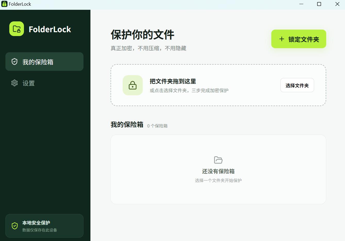Image resolution: width=345 pixels, height=241 pixels.
Task: Close the FolderLock window
Action: point(337,4)
